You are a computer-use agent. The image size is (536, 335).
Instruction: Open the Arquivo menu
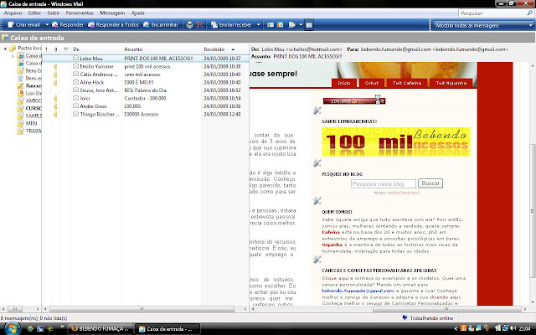[13, 13]
